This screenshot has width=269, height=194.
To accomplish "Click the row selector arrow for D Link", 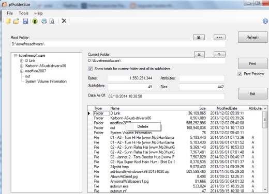I will 89,114.
